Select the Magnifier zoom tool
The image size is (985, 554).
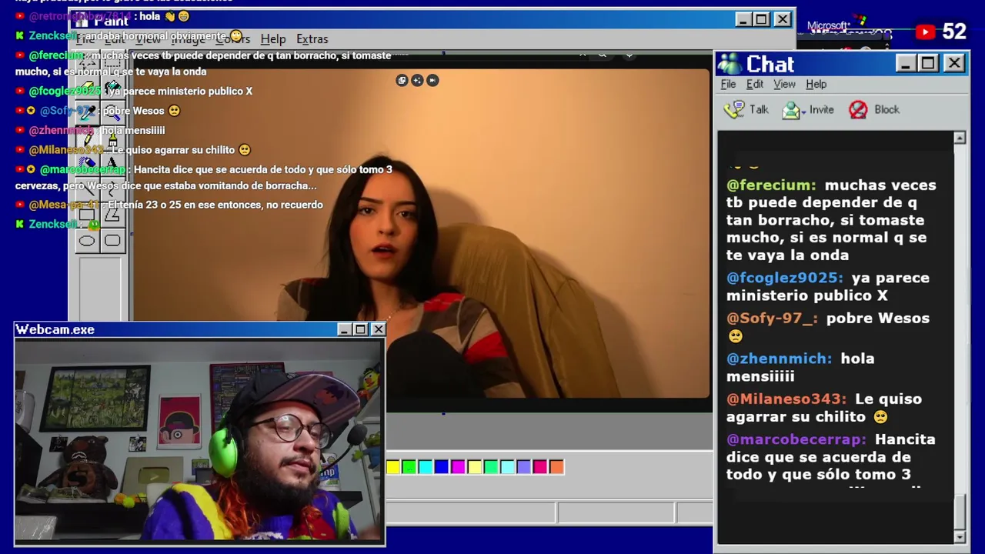point(112,112)
